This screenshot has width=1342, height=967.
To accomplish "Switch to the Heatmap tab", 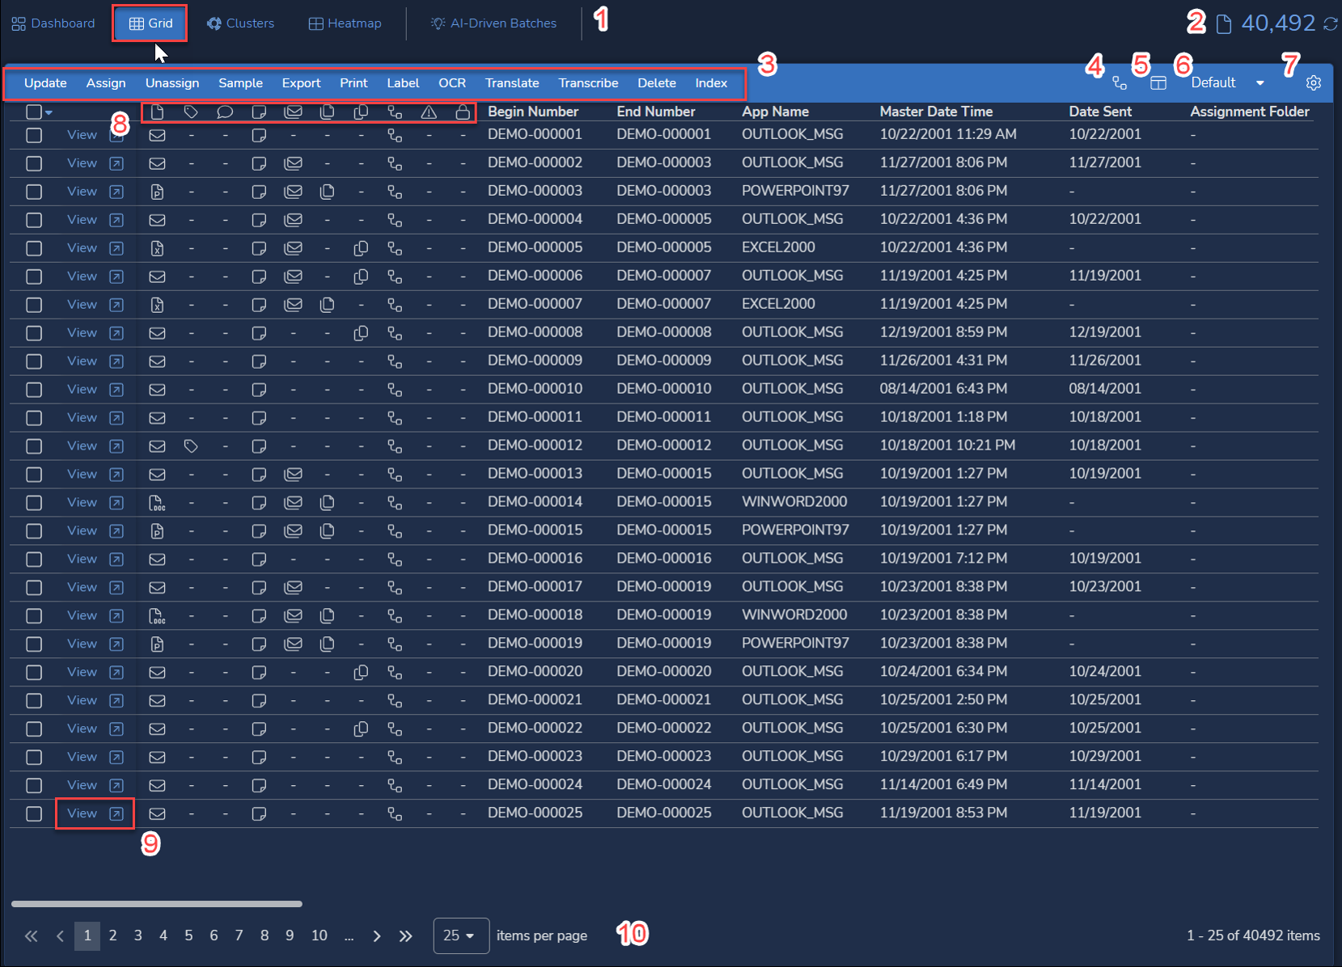I will coord(345,23).
